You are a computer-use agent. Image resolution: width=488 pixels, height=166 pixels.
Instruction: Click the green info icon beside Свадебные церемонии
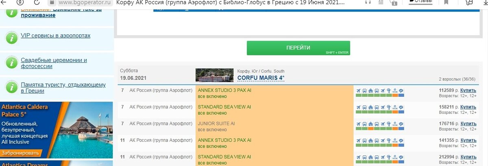coord(11,63)
